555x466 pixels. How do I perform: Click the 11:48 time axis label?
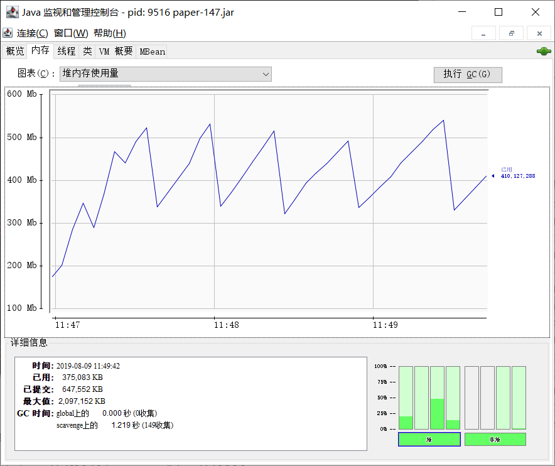point(226,325)
